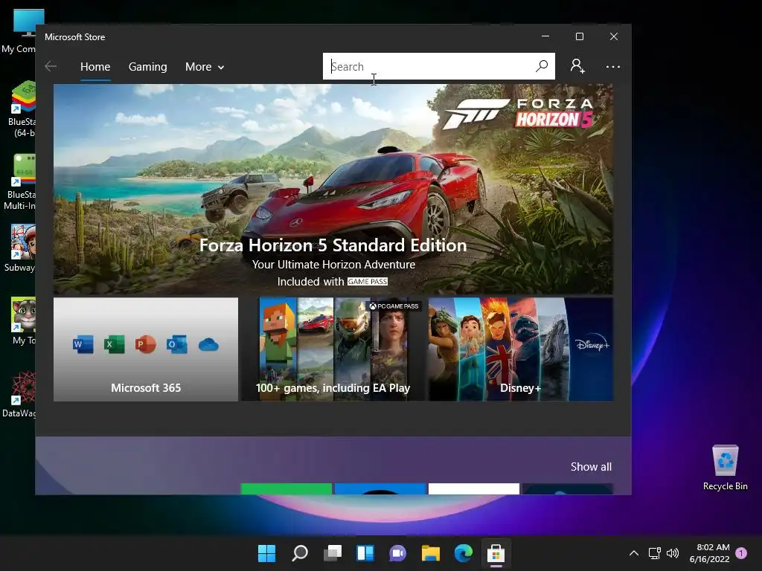Show hidden icons in the system tray
The width and height of the screenshot is (762, 571).
pyautogui.click(x=634, y=553)
